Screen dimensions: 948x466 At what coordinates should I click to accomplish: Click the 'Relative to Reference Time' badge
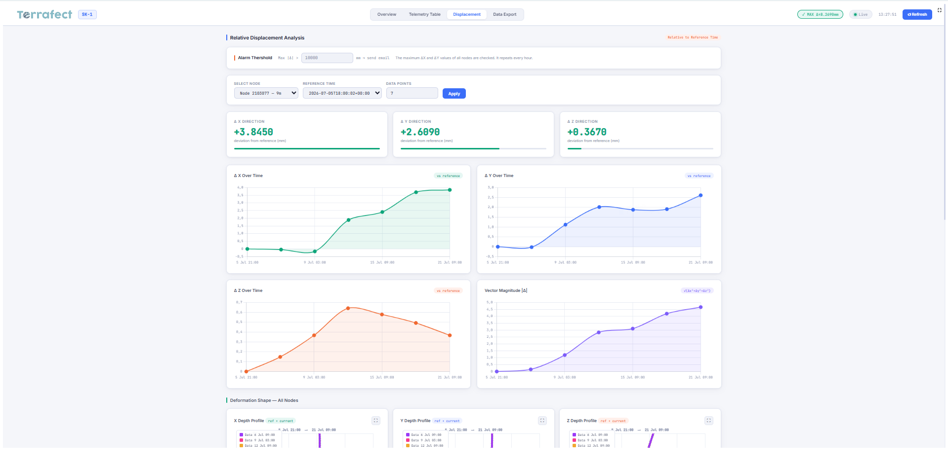pos(693,37)
